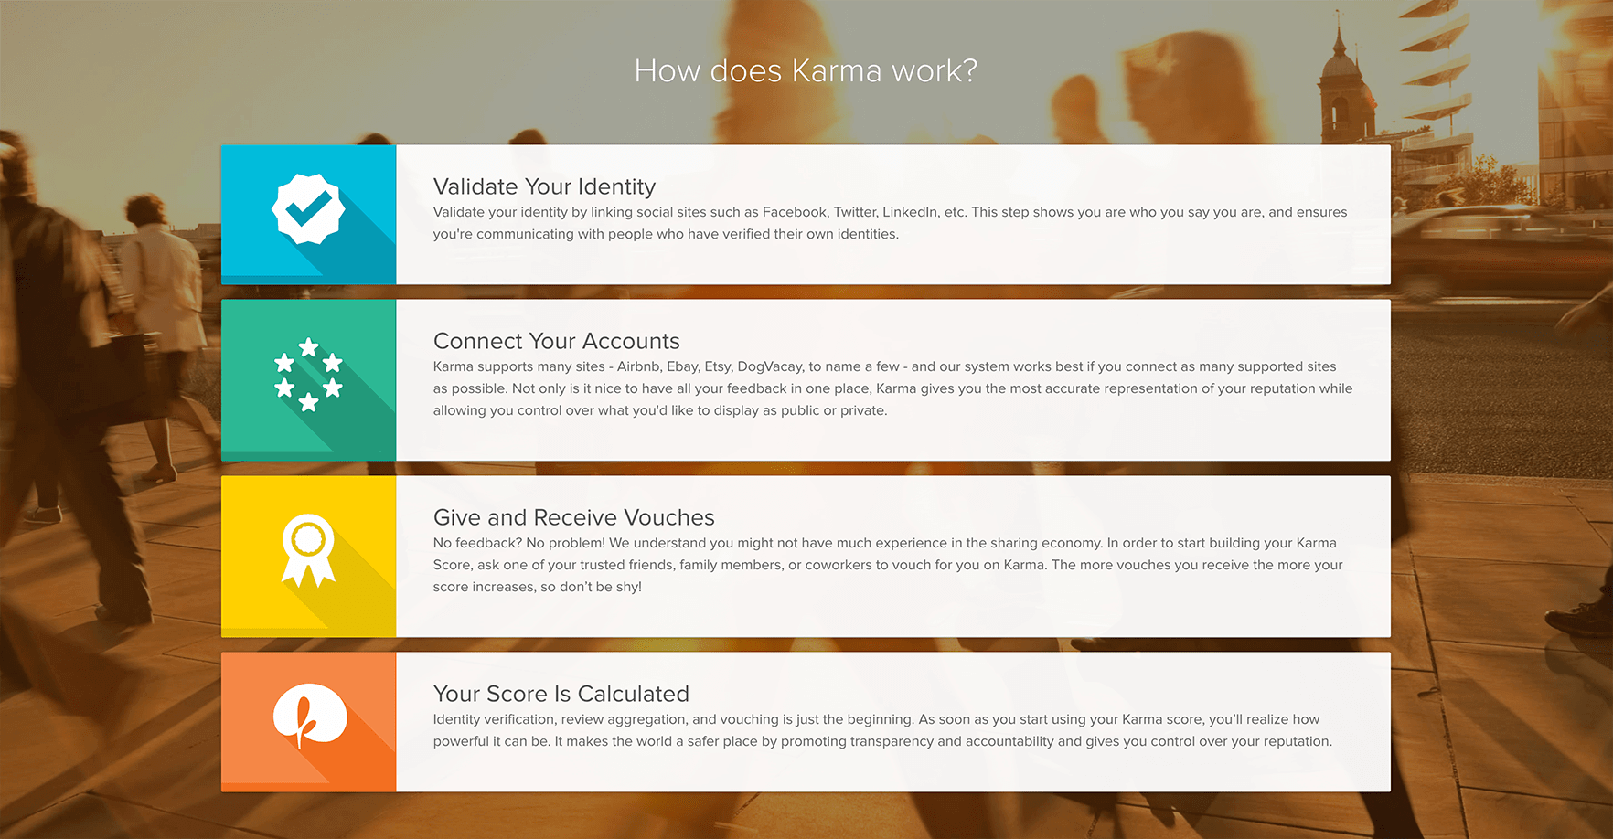Choose the Your Score Is Calculated heading

tap(561, 694)
